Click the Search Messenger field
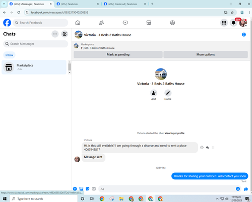 (x=36, y=44)
